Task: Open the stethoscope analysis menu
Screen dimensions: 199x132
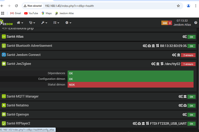Action: [32, 23]
